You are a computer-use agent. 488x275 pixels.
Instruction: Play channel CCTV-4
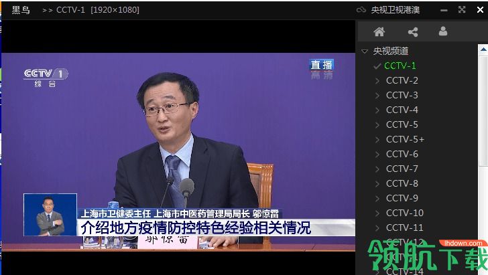(x=402, y=110)
